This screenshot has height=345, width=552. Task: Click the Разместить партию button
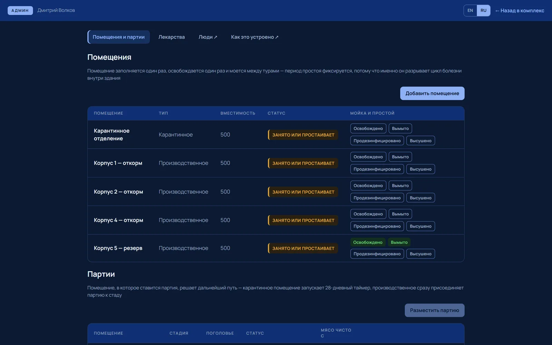coord(434,310)
